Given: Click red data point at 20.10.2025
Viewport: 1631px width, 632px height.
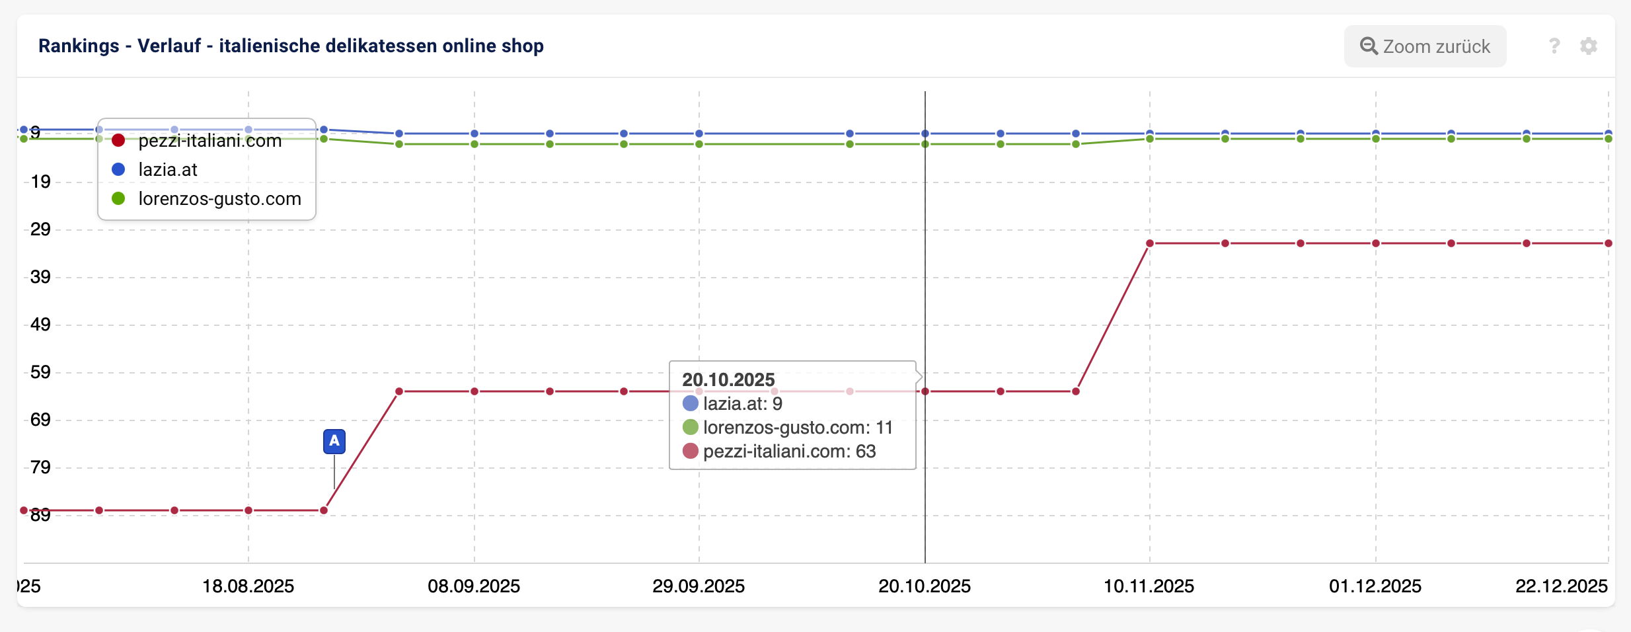Looking at the screenshot, I should tap(925, 391).
